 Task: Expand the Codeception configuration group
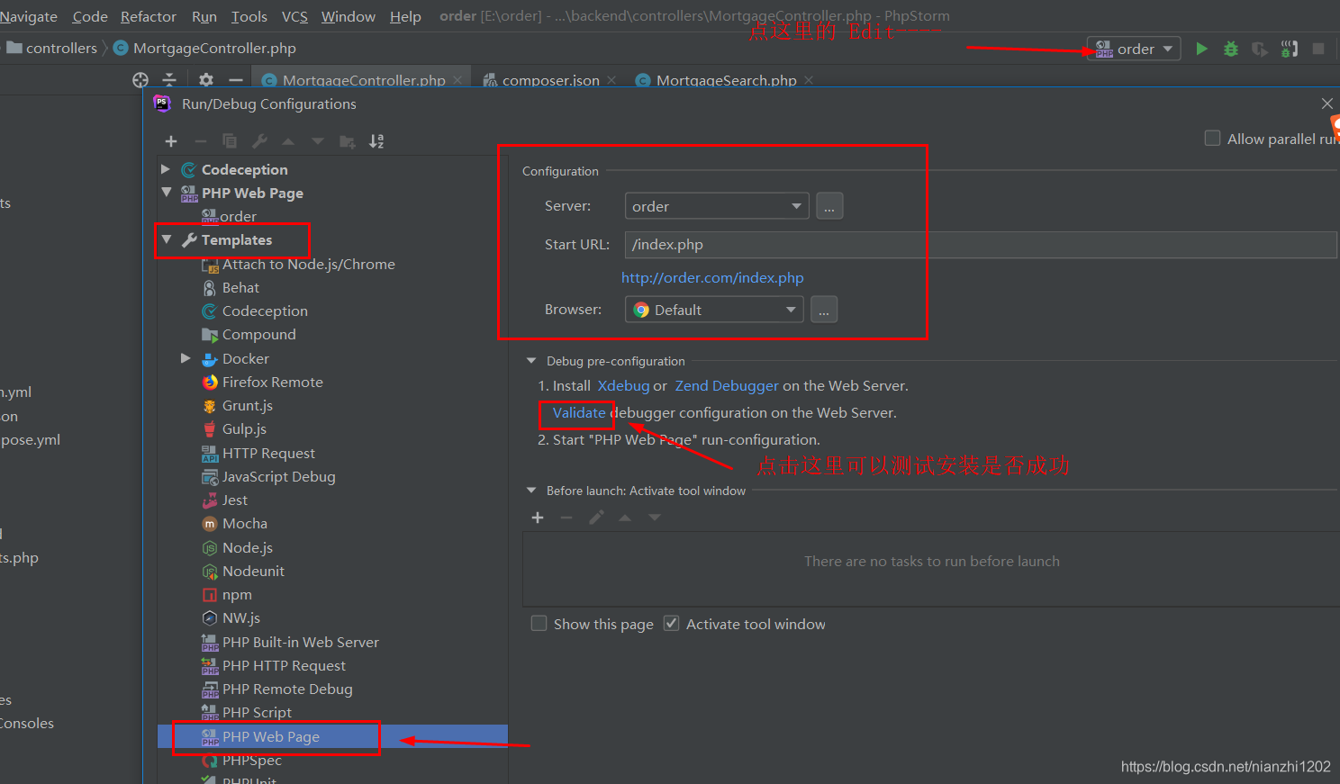(166, 169)
